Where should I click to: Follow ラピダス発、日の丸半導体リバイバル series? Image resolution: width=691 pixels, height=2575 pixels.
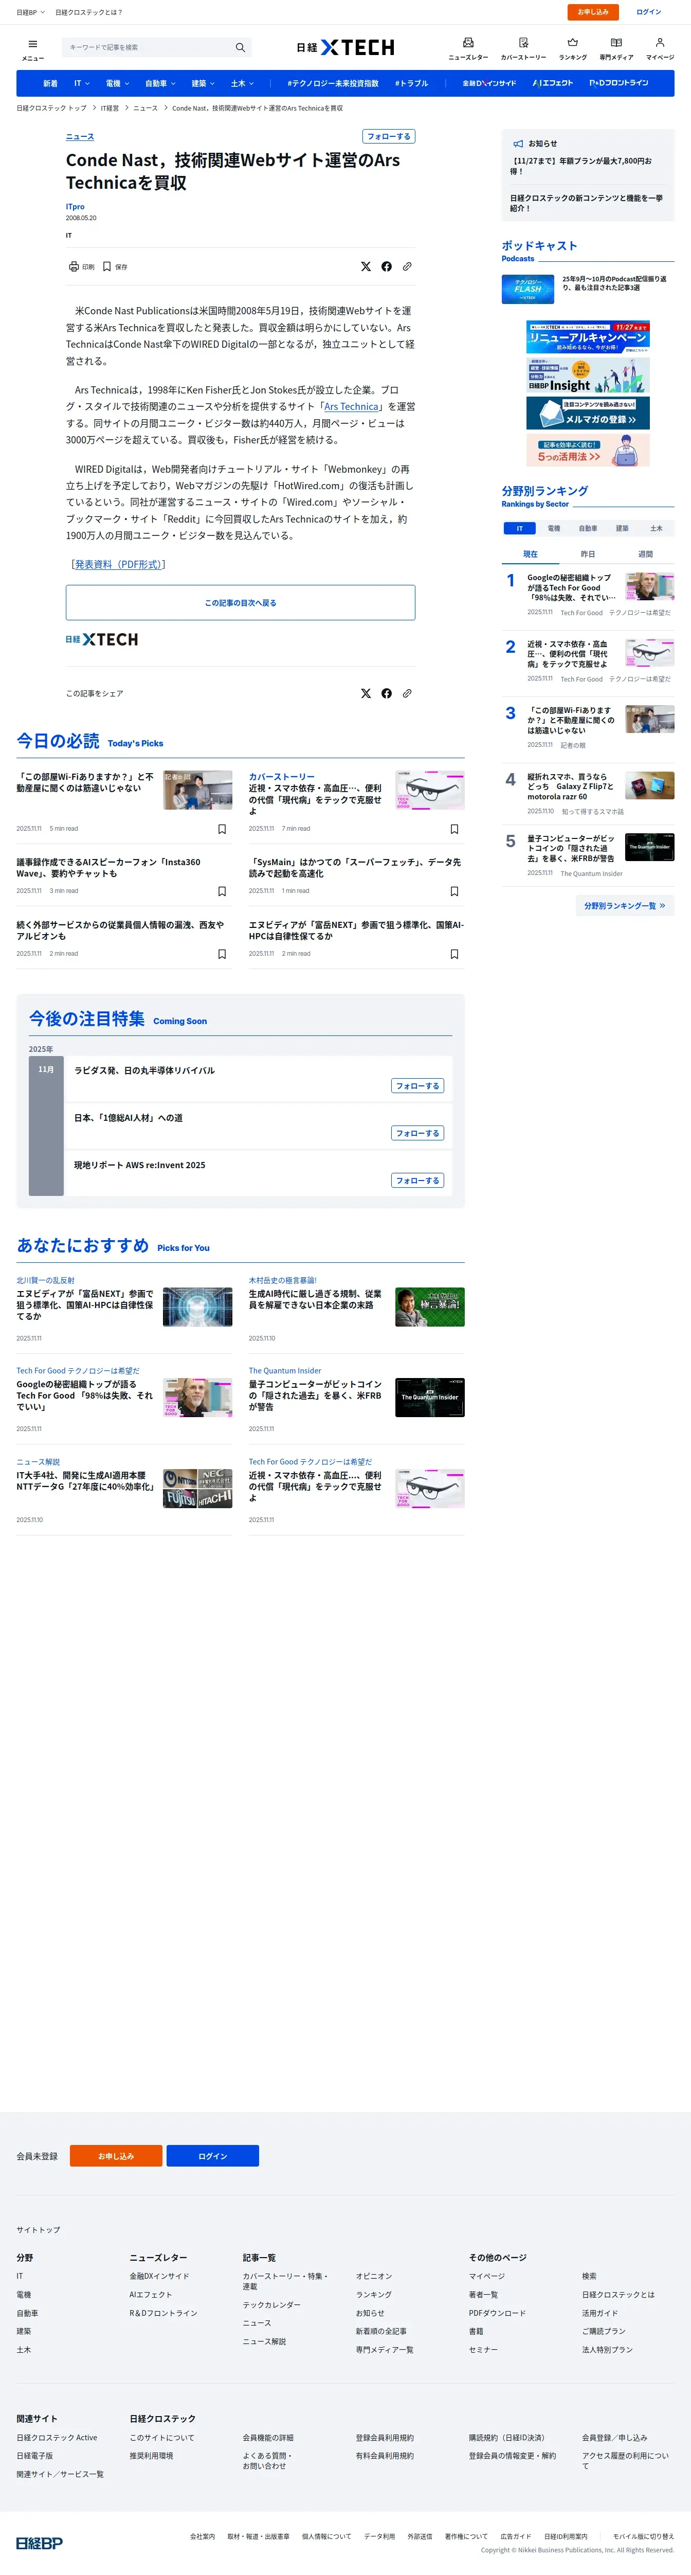(417, 1085)
